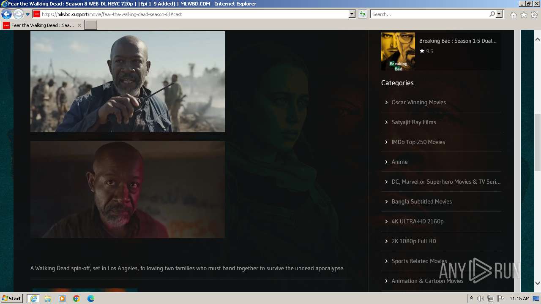The image size is (541, 304).
Task: Click the 9.5 star rating icon
Action: (x=422, y=51)
